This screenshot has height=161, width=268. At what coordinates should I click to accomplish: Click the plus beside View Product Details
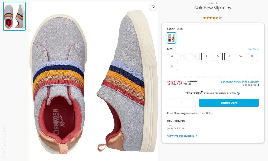pyautogui.click(x=196, y=136)
